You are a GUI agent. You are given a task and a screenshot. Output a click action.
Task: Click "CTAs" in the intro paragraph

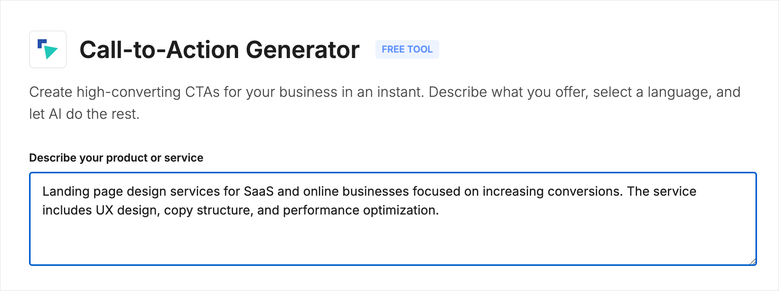tap(202, 92)
